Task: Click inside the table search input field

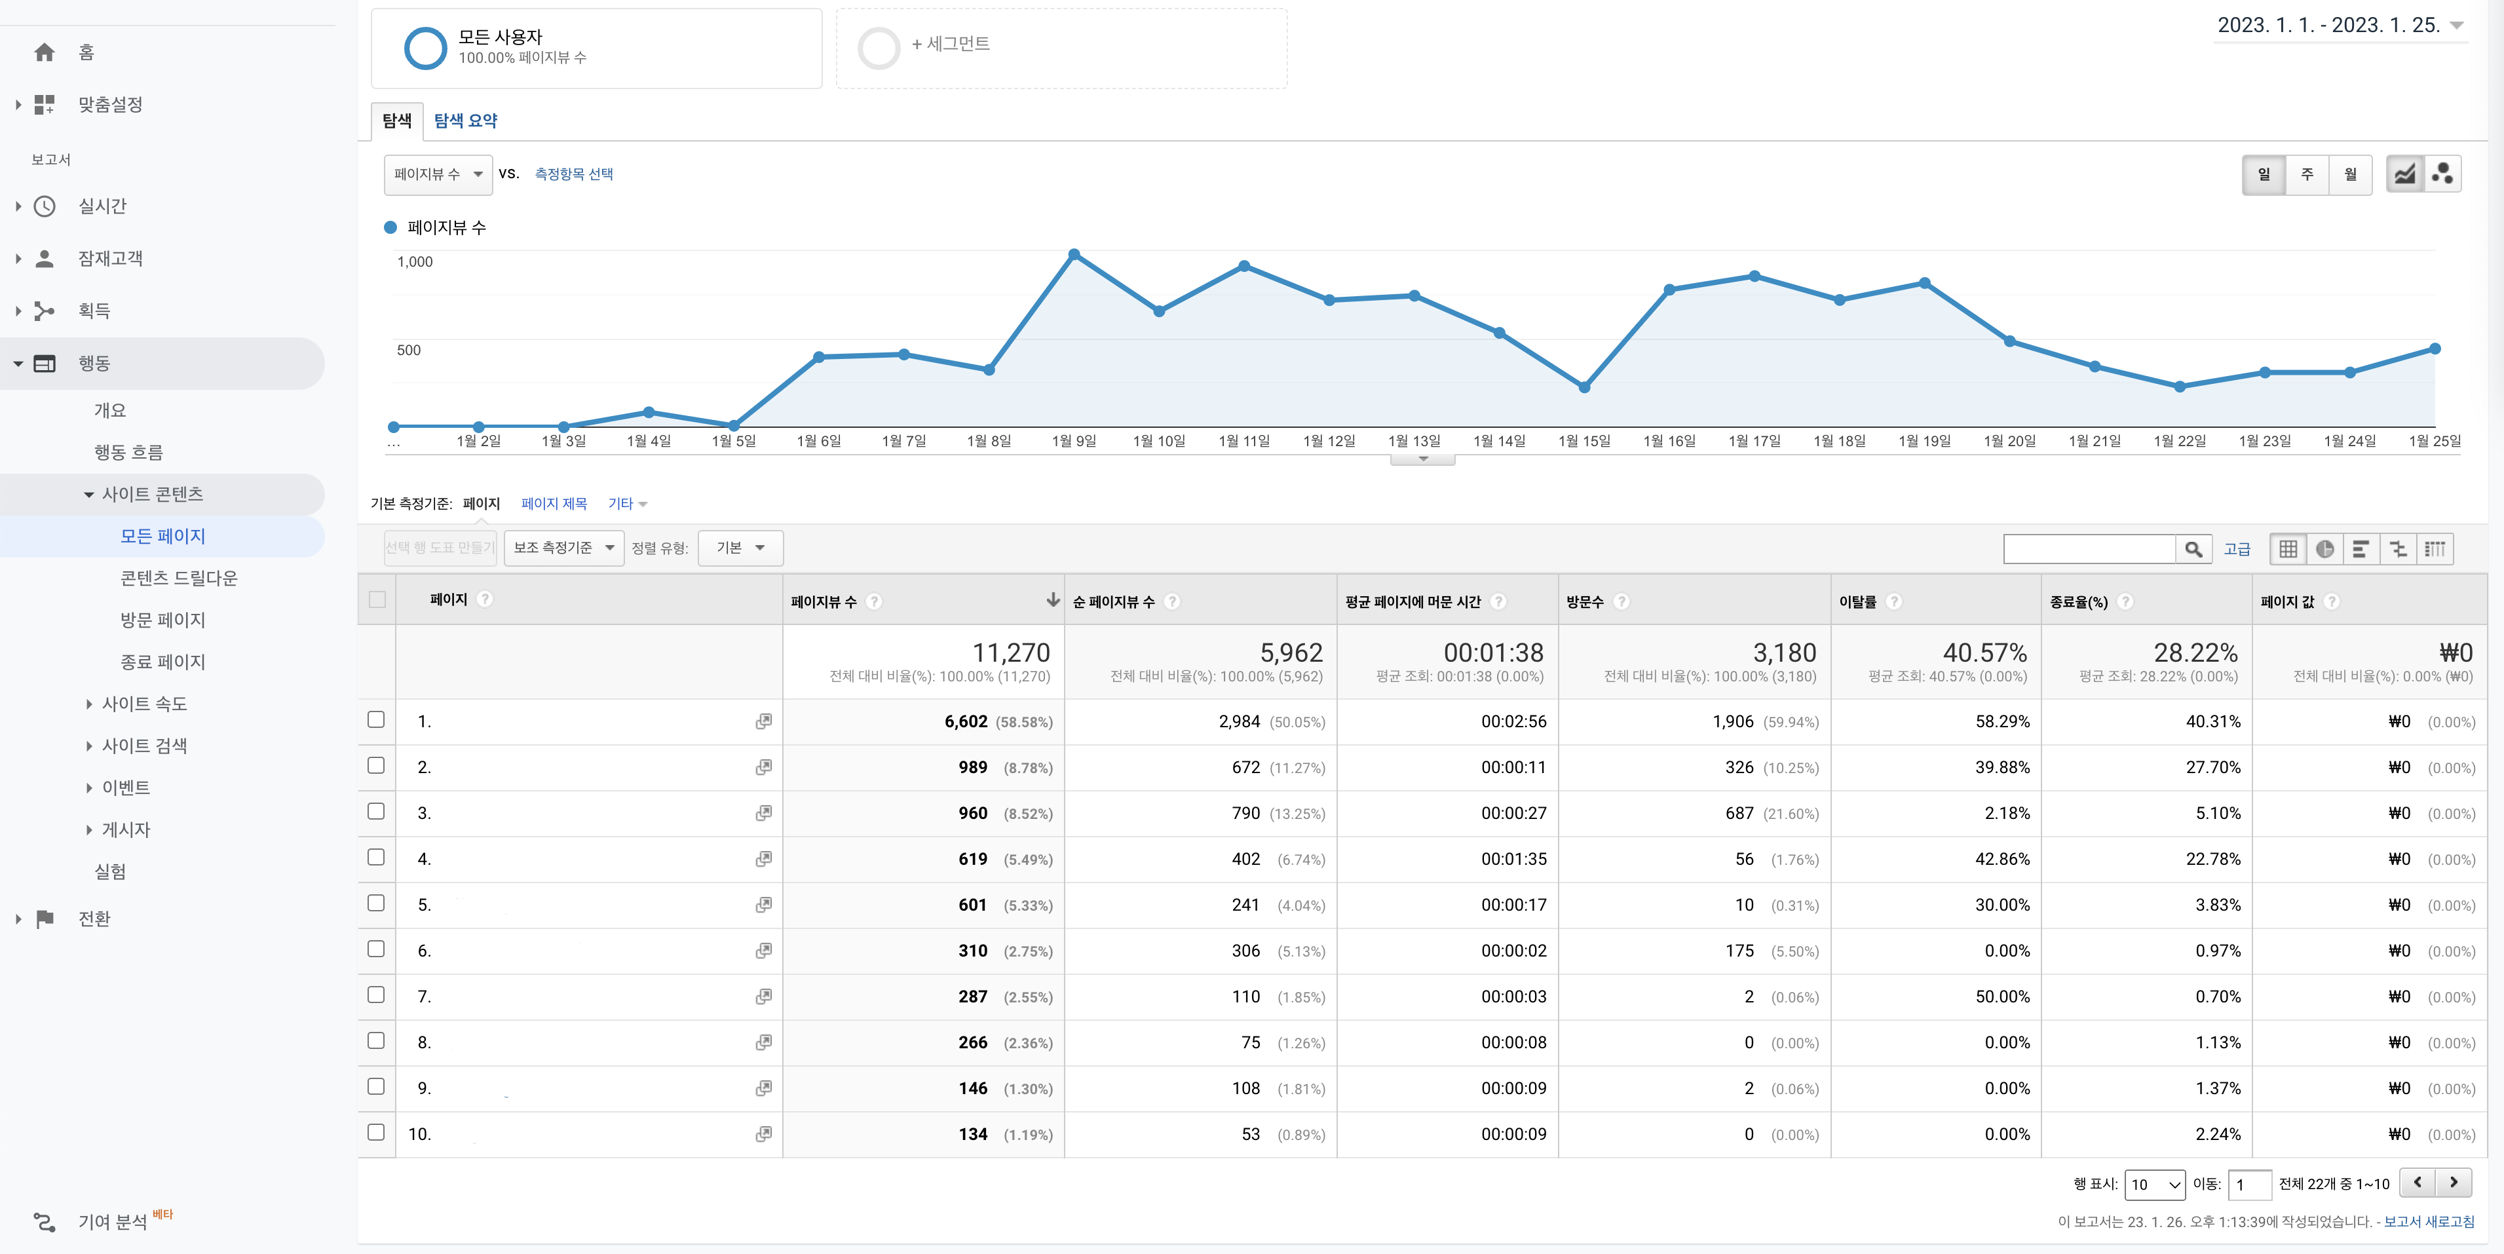Action: pyautogui.click(x=2090, y=549)
